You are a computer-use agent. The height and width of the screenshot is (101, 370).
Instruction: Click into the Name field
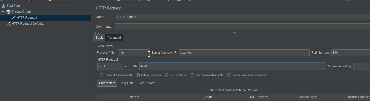[x=242, y=17]
